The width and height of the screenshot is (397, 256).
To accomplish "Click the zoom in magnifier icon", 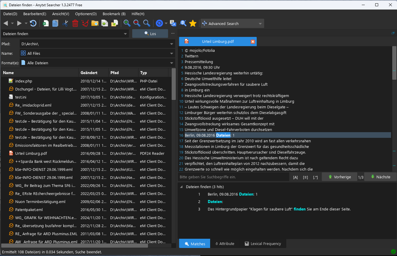I will [127, 23].
